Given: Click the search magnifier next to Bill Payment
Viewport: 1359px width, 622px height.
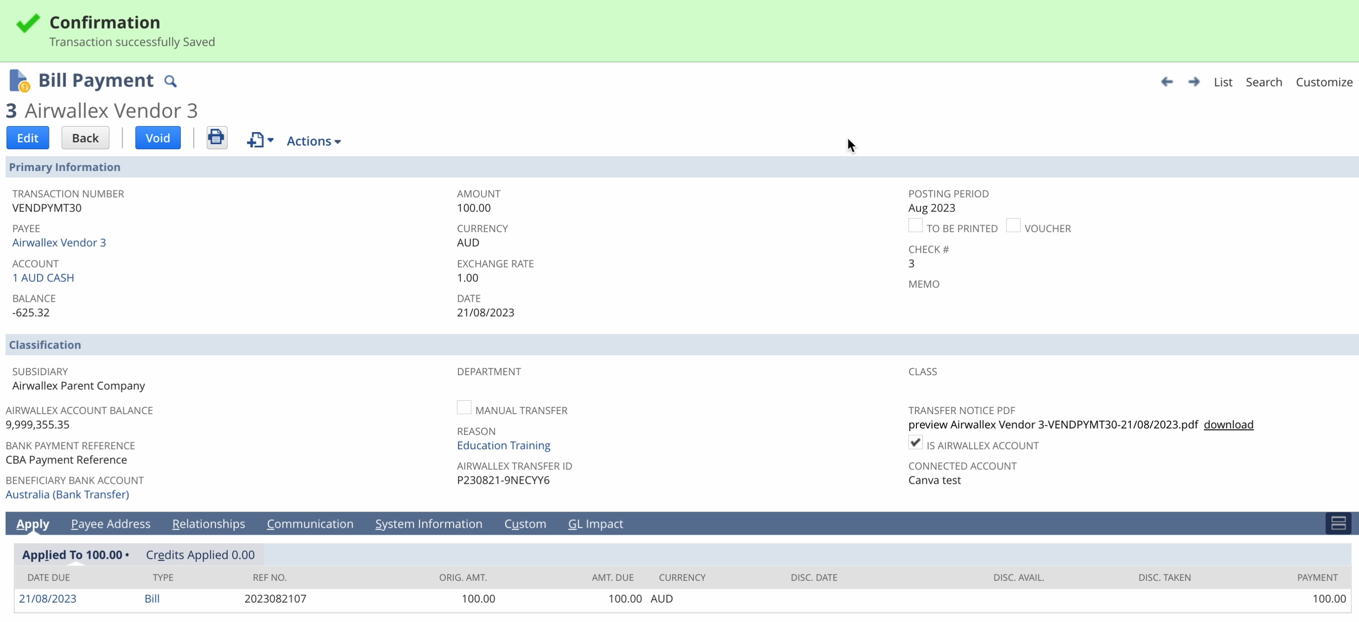Looking at the screenshot, I should [170, 81].
